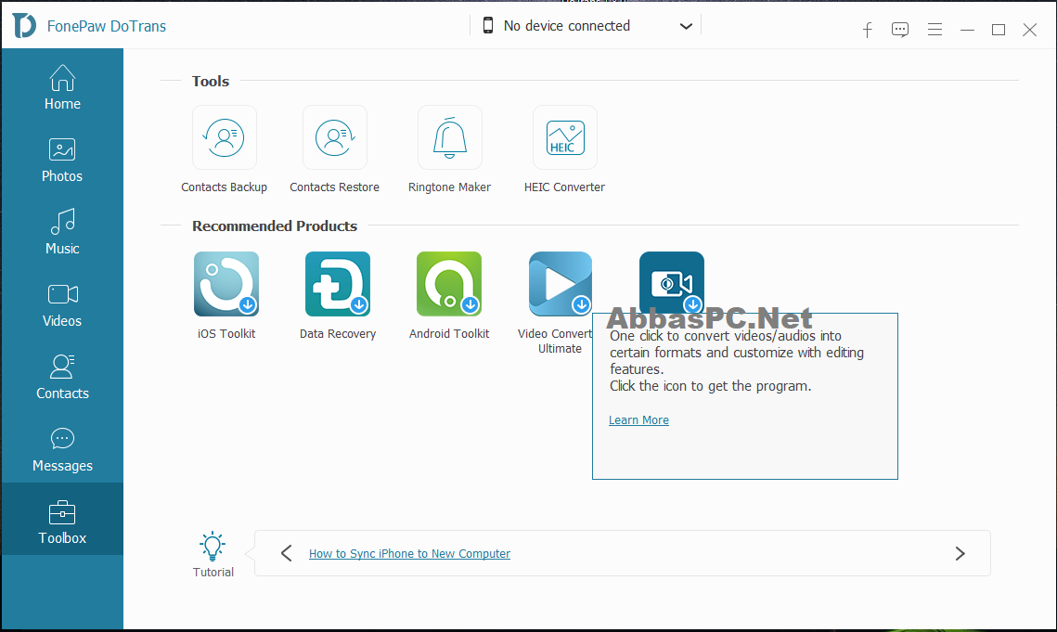1057x632 pixels.
Task: Go to Photos in the sidebar
Action: click(62, 160)
